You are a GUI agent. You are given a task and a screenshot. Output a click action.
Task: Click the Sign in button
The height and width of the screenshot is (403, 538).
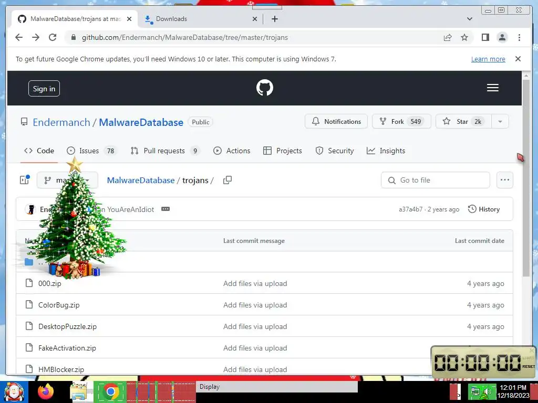point(44,88)
